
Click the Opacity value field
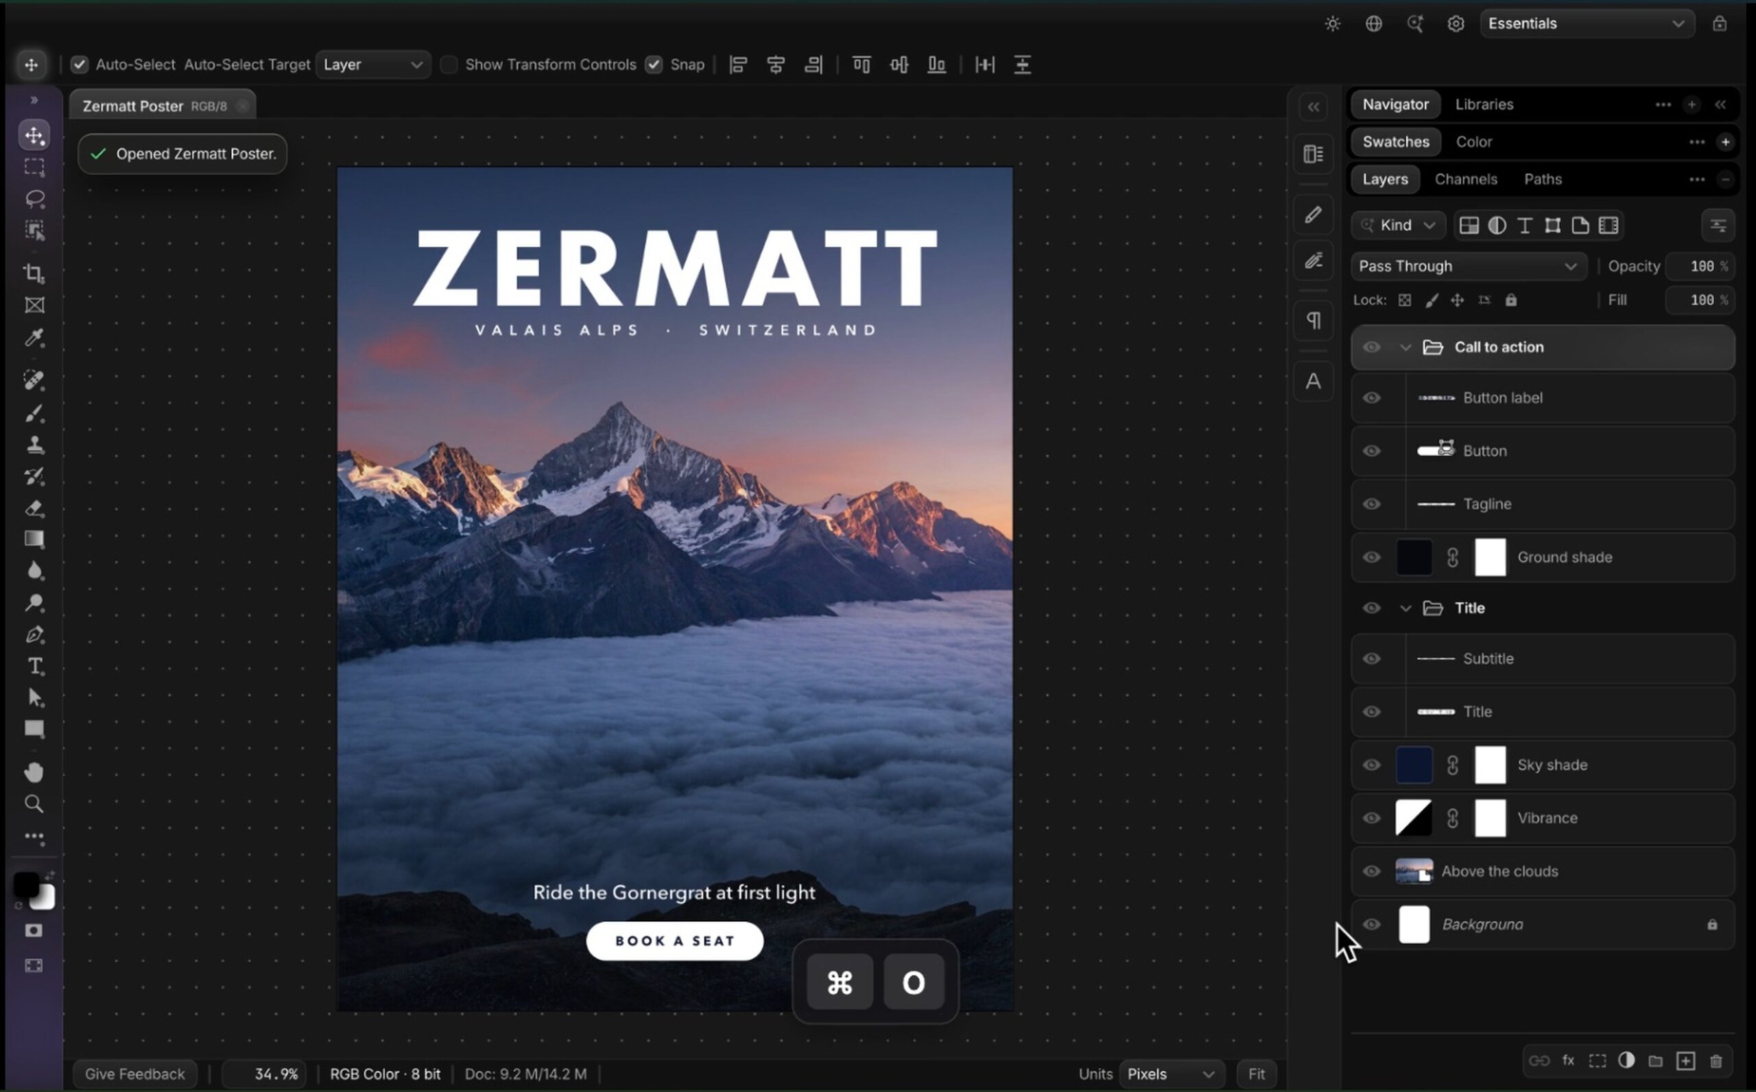[1700, 267]
